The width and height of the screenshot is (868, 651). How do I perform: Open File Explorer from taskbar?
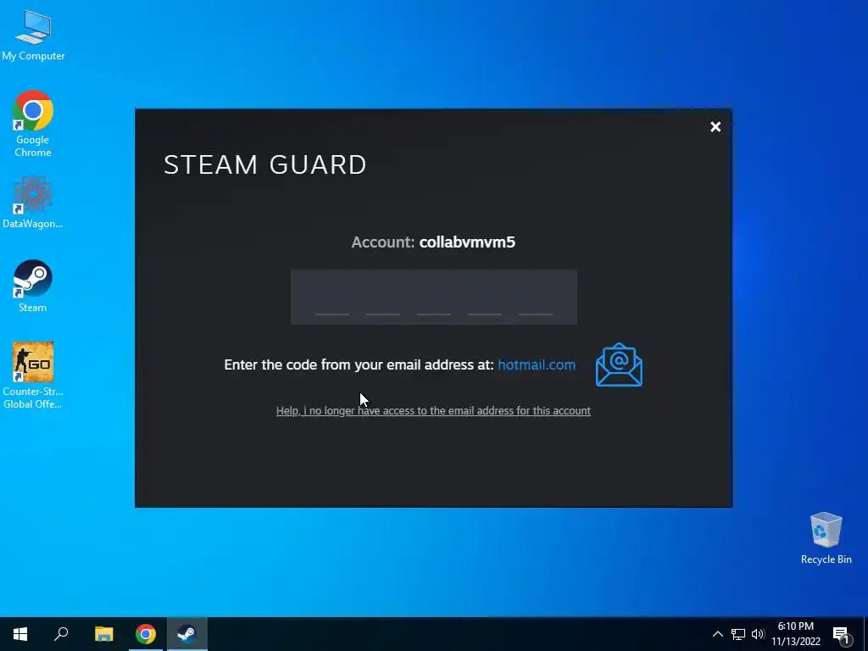[103, 634]
